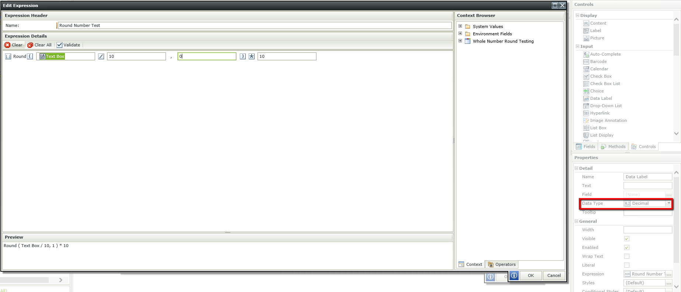The width and height of the screenshot is (681, 292).
Task: Open the Data Type dropdown
Action: pyautogui.click(x=668, y=203)
